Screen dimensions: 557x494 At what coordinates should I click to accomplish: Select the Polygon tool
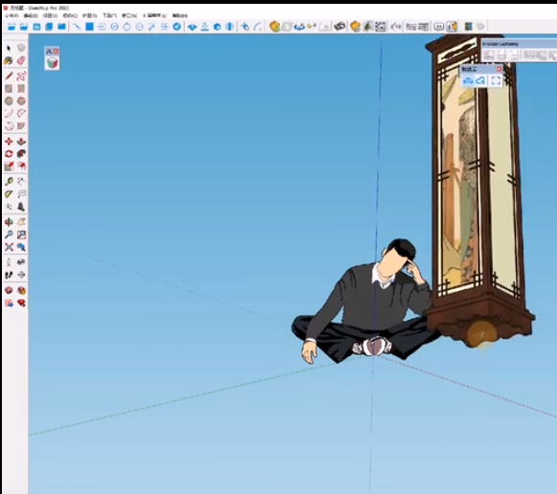pyautogui.click(x=21, y=101)
